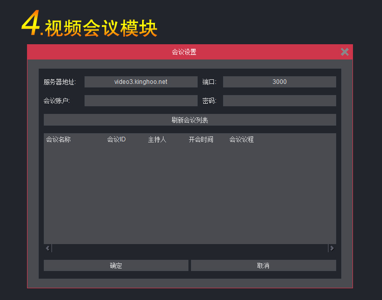Focus the 密码 input box
This screenshot has height=300, width=382.
[x=279, y=101]
